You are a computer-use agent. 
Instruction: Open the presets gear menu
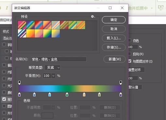pyautogui.click(x=93, y=17)
